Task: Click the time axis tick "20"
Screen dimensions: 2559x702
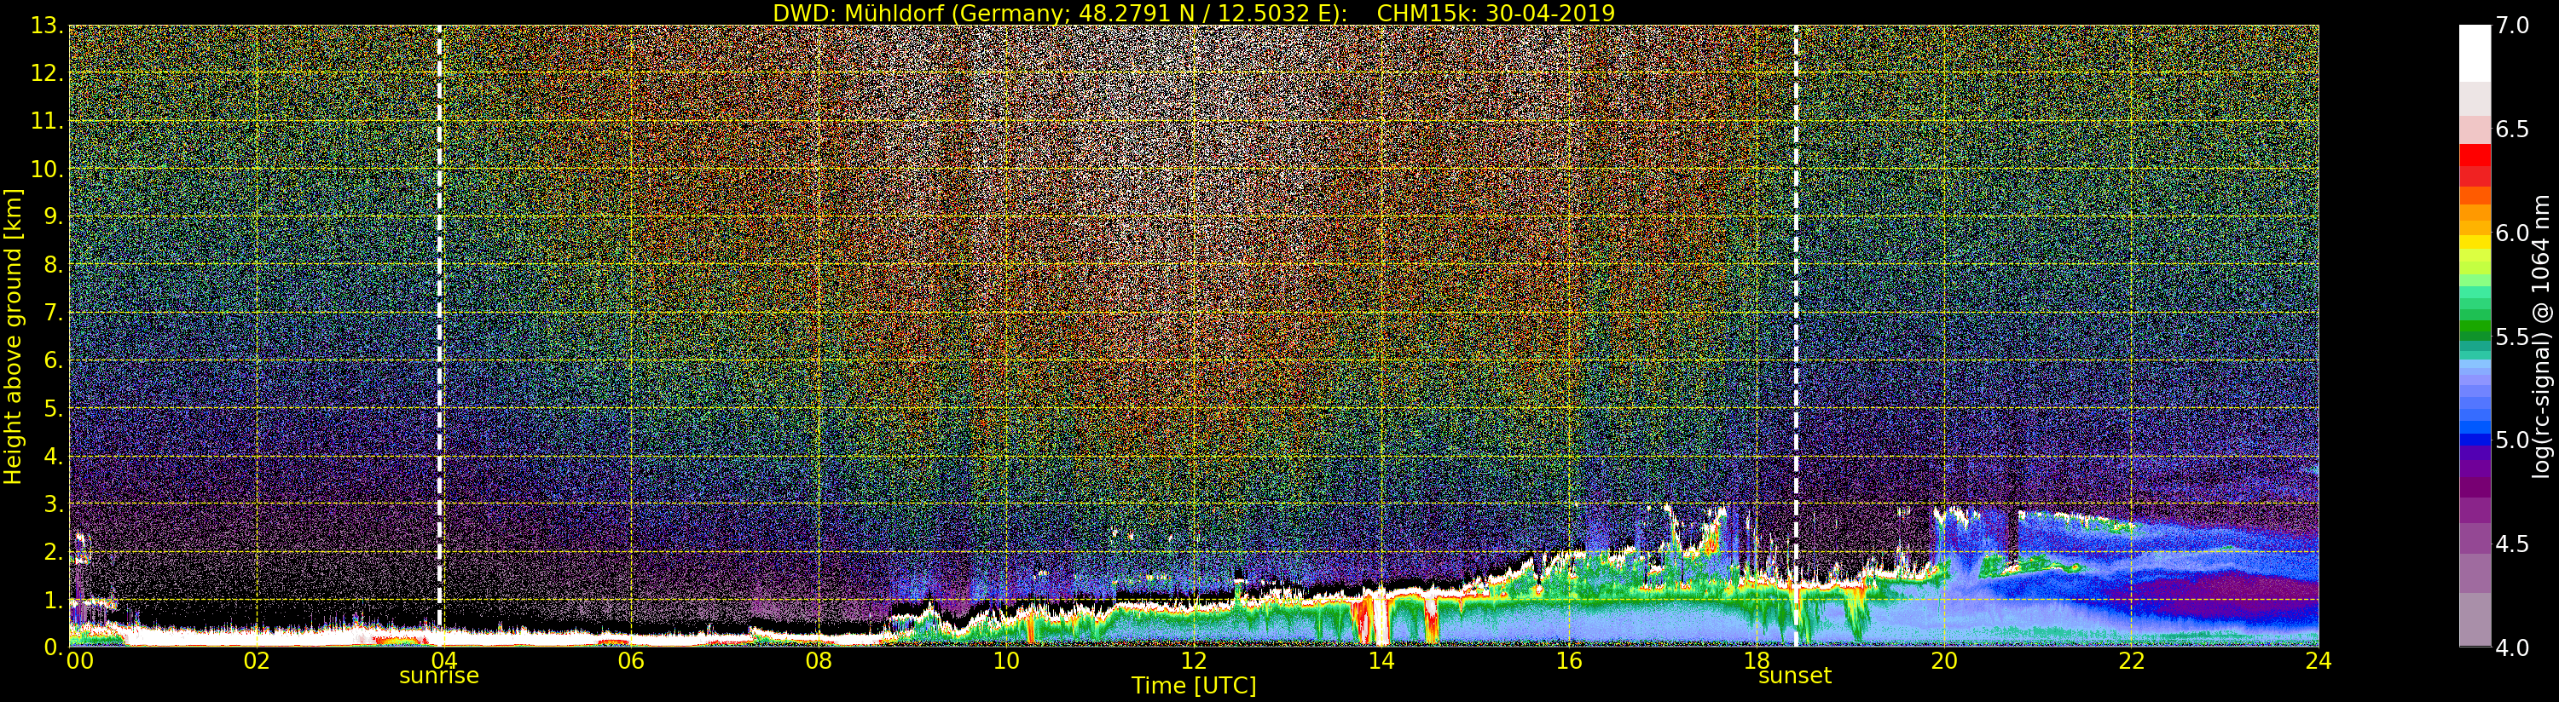Action: click(x=1943, y=661)
